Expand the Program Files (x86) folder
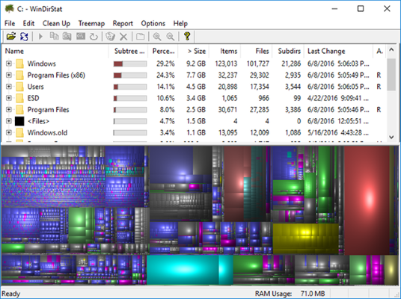 coord(9,75)
